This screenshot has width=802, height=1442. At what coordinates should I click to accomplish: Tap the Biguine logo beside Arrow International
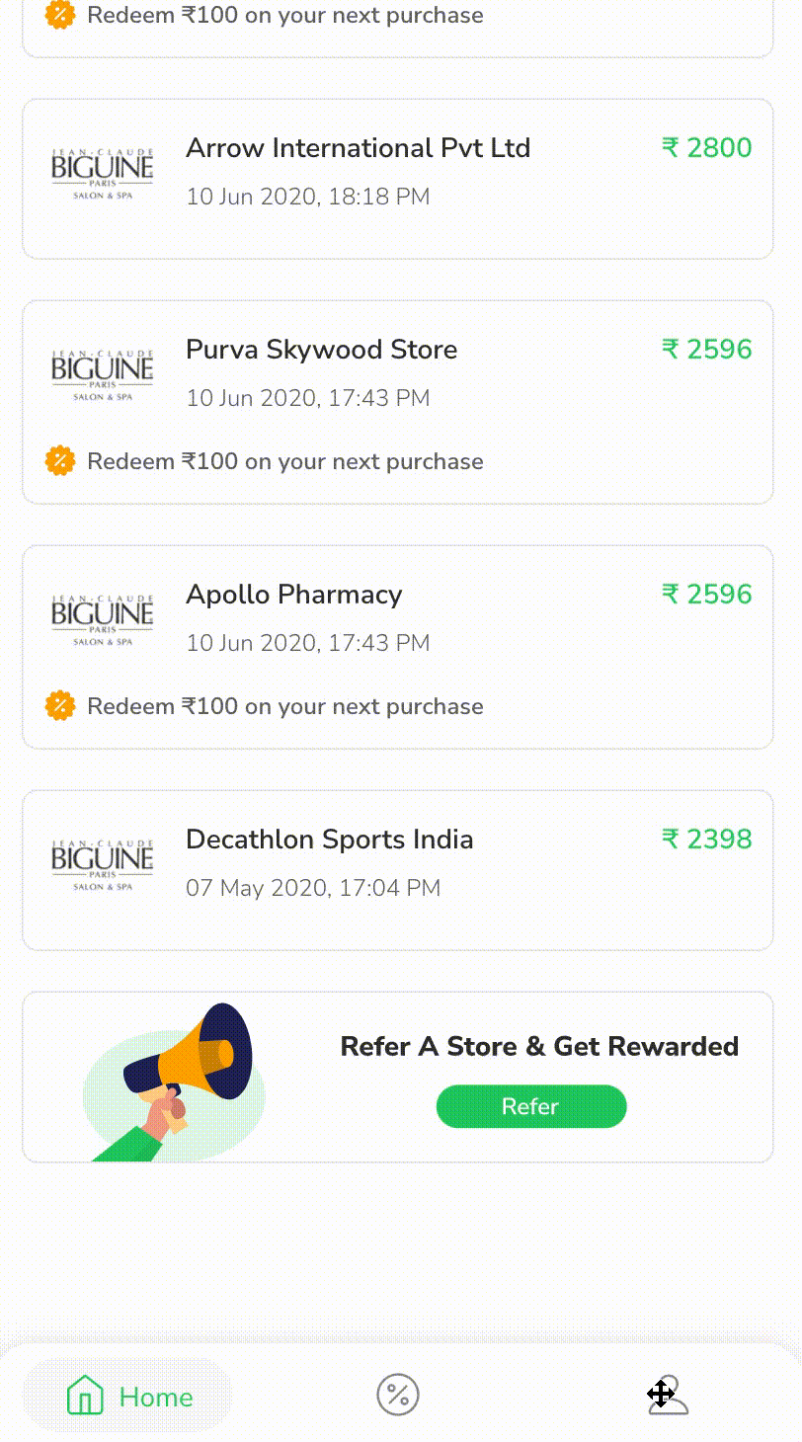[102, 173]
